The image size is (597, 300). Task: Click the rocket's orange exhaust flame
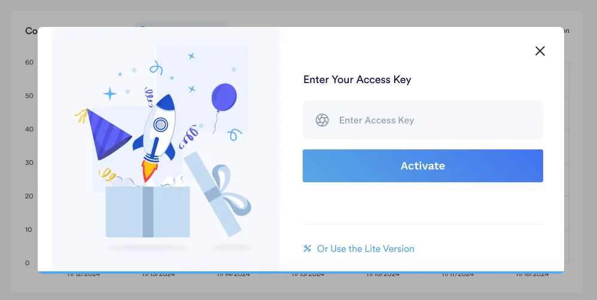coord(149,172)
